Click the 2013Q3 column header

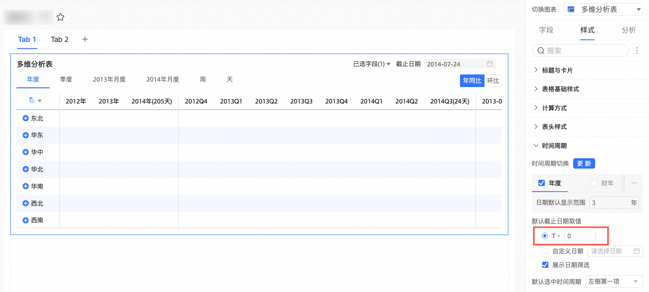301,101
